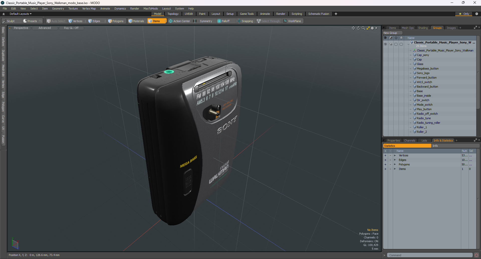Open the Advanced shading style dropdown

point(45,28)
